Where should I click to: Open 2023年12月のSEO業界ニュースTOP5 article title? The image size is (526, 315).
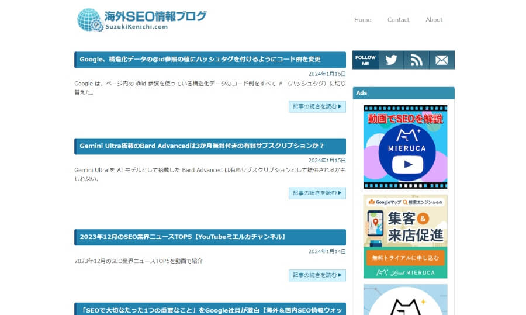pos(184,237)
